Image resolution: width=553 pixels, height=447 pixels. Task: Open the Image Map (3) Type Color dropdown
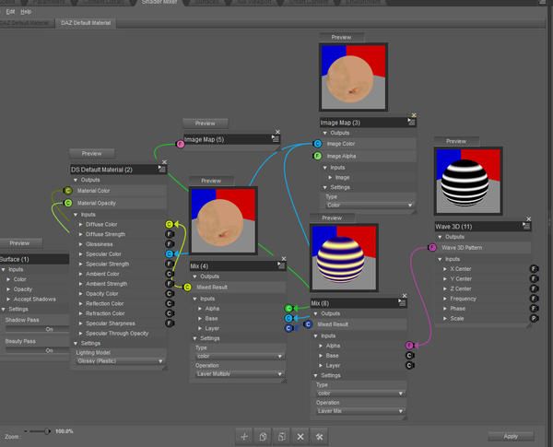(x=370, y=205)
